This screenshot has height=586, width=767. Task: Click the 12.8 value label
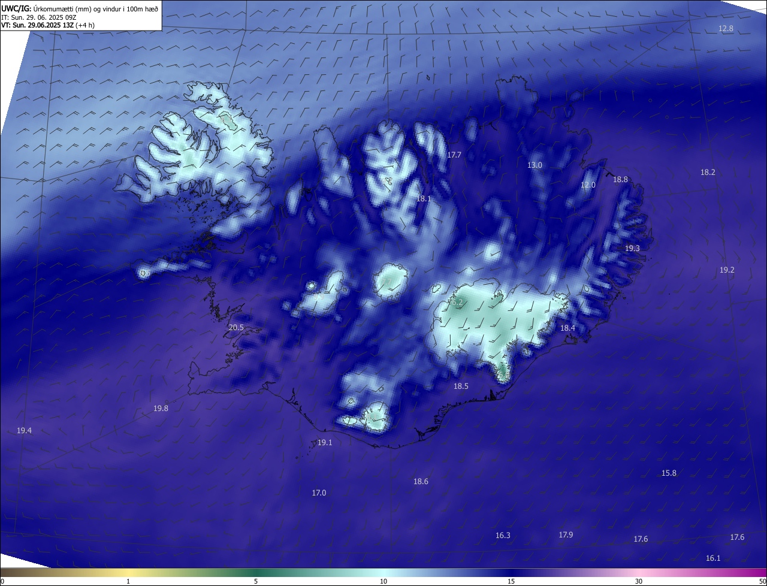pos(726,29)
